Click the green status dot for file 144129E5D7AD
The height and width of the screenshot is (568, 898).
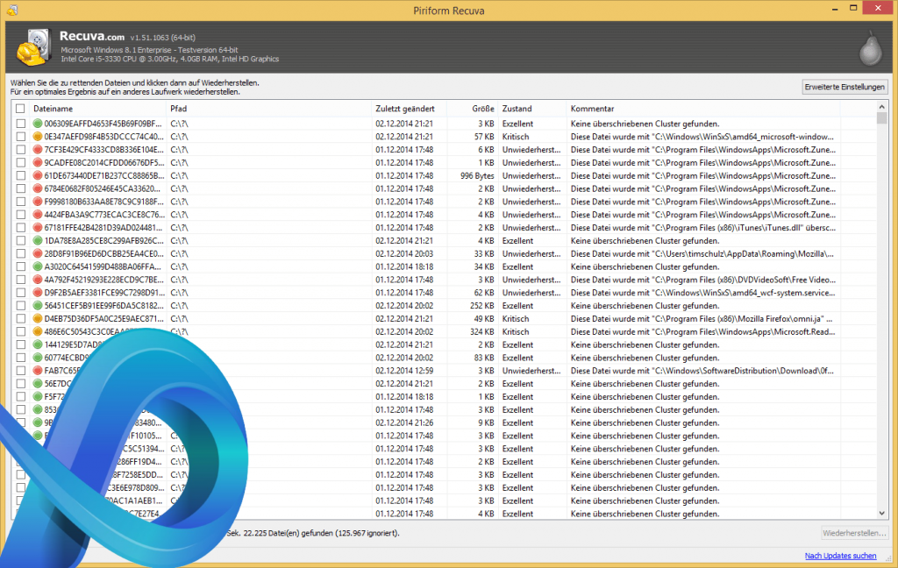click(38, 344)
